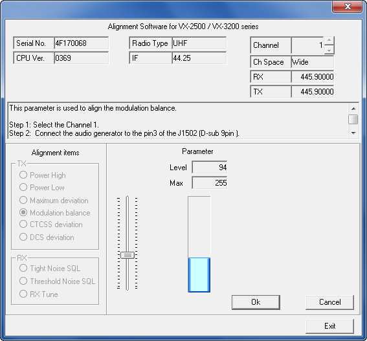Click the instructions scrollbar up arrow
The image size is (367, 341).
click(353, 109)
